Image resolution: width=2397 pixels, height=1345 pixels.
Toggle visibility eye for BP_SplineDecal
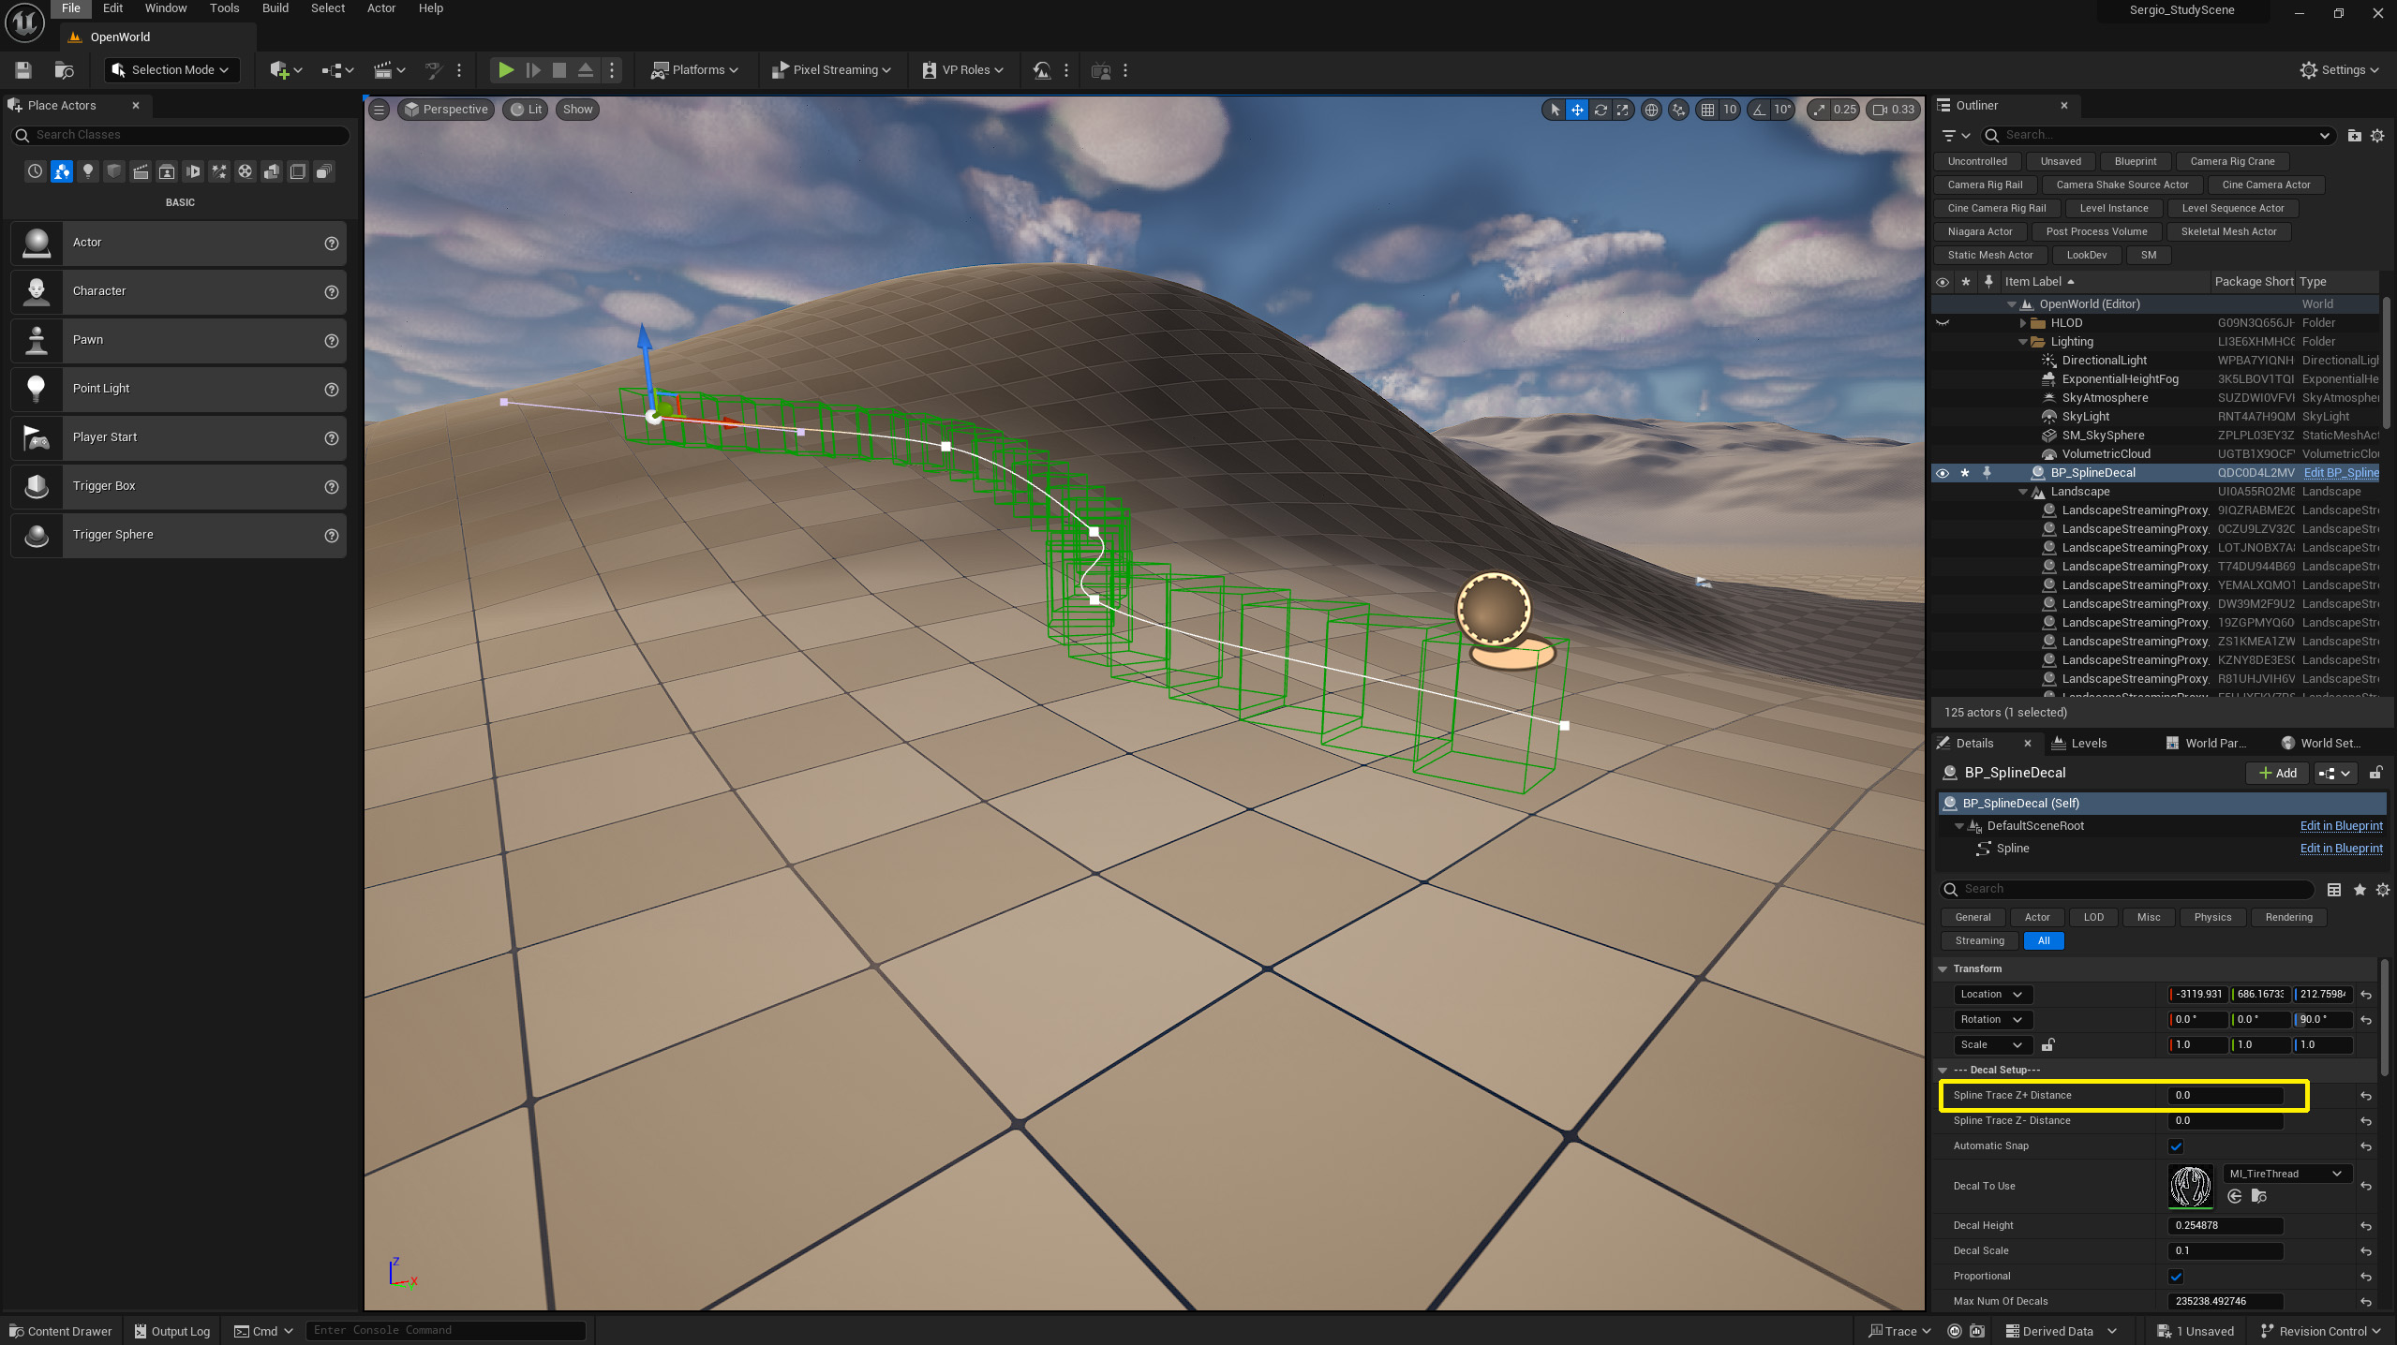(x=1942, y=472)
